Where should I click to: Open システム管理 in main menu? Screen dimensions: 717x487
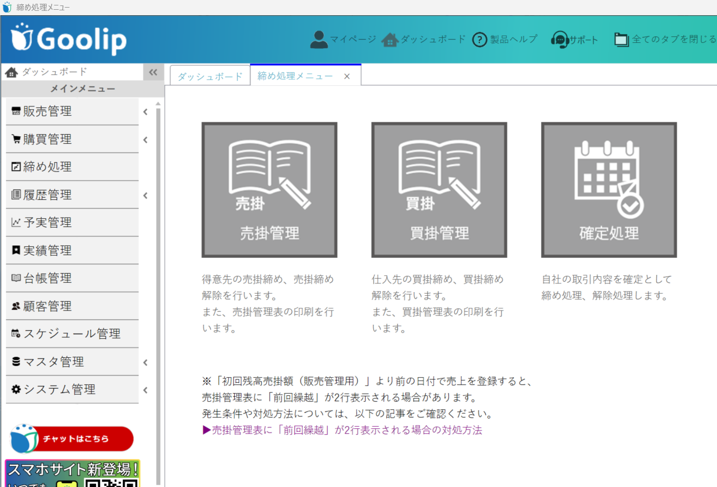72,389
